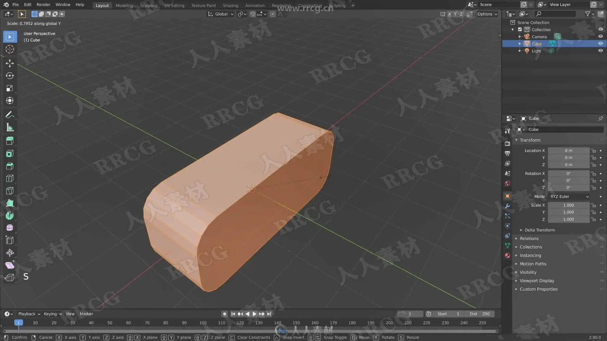Open the Options button in viewport header
607x341 pixels.
point(487,14)
